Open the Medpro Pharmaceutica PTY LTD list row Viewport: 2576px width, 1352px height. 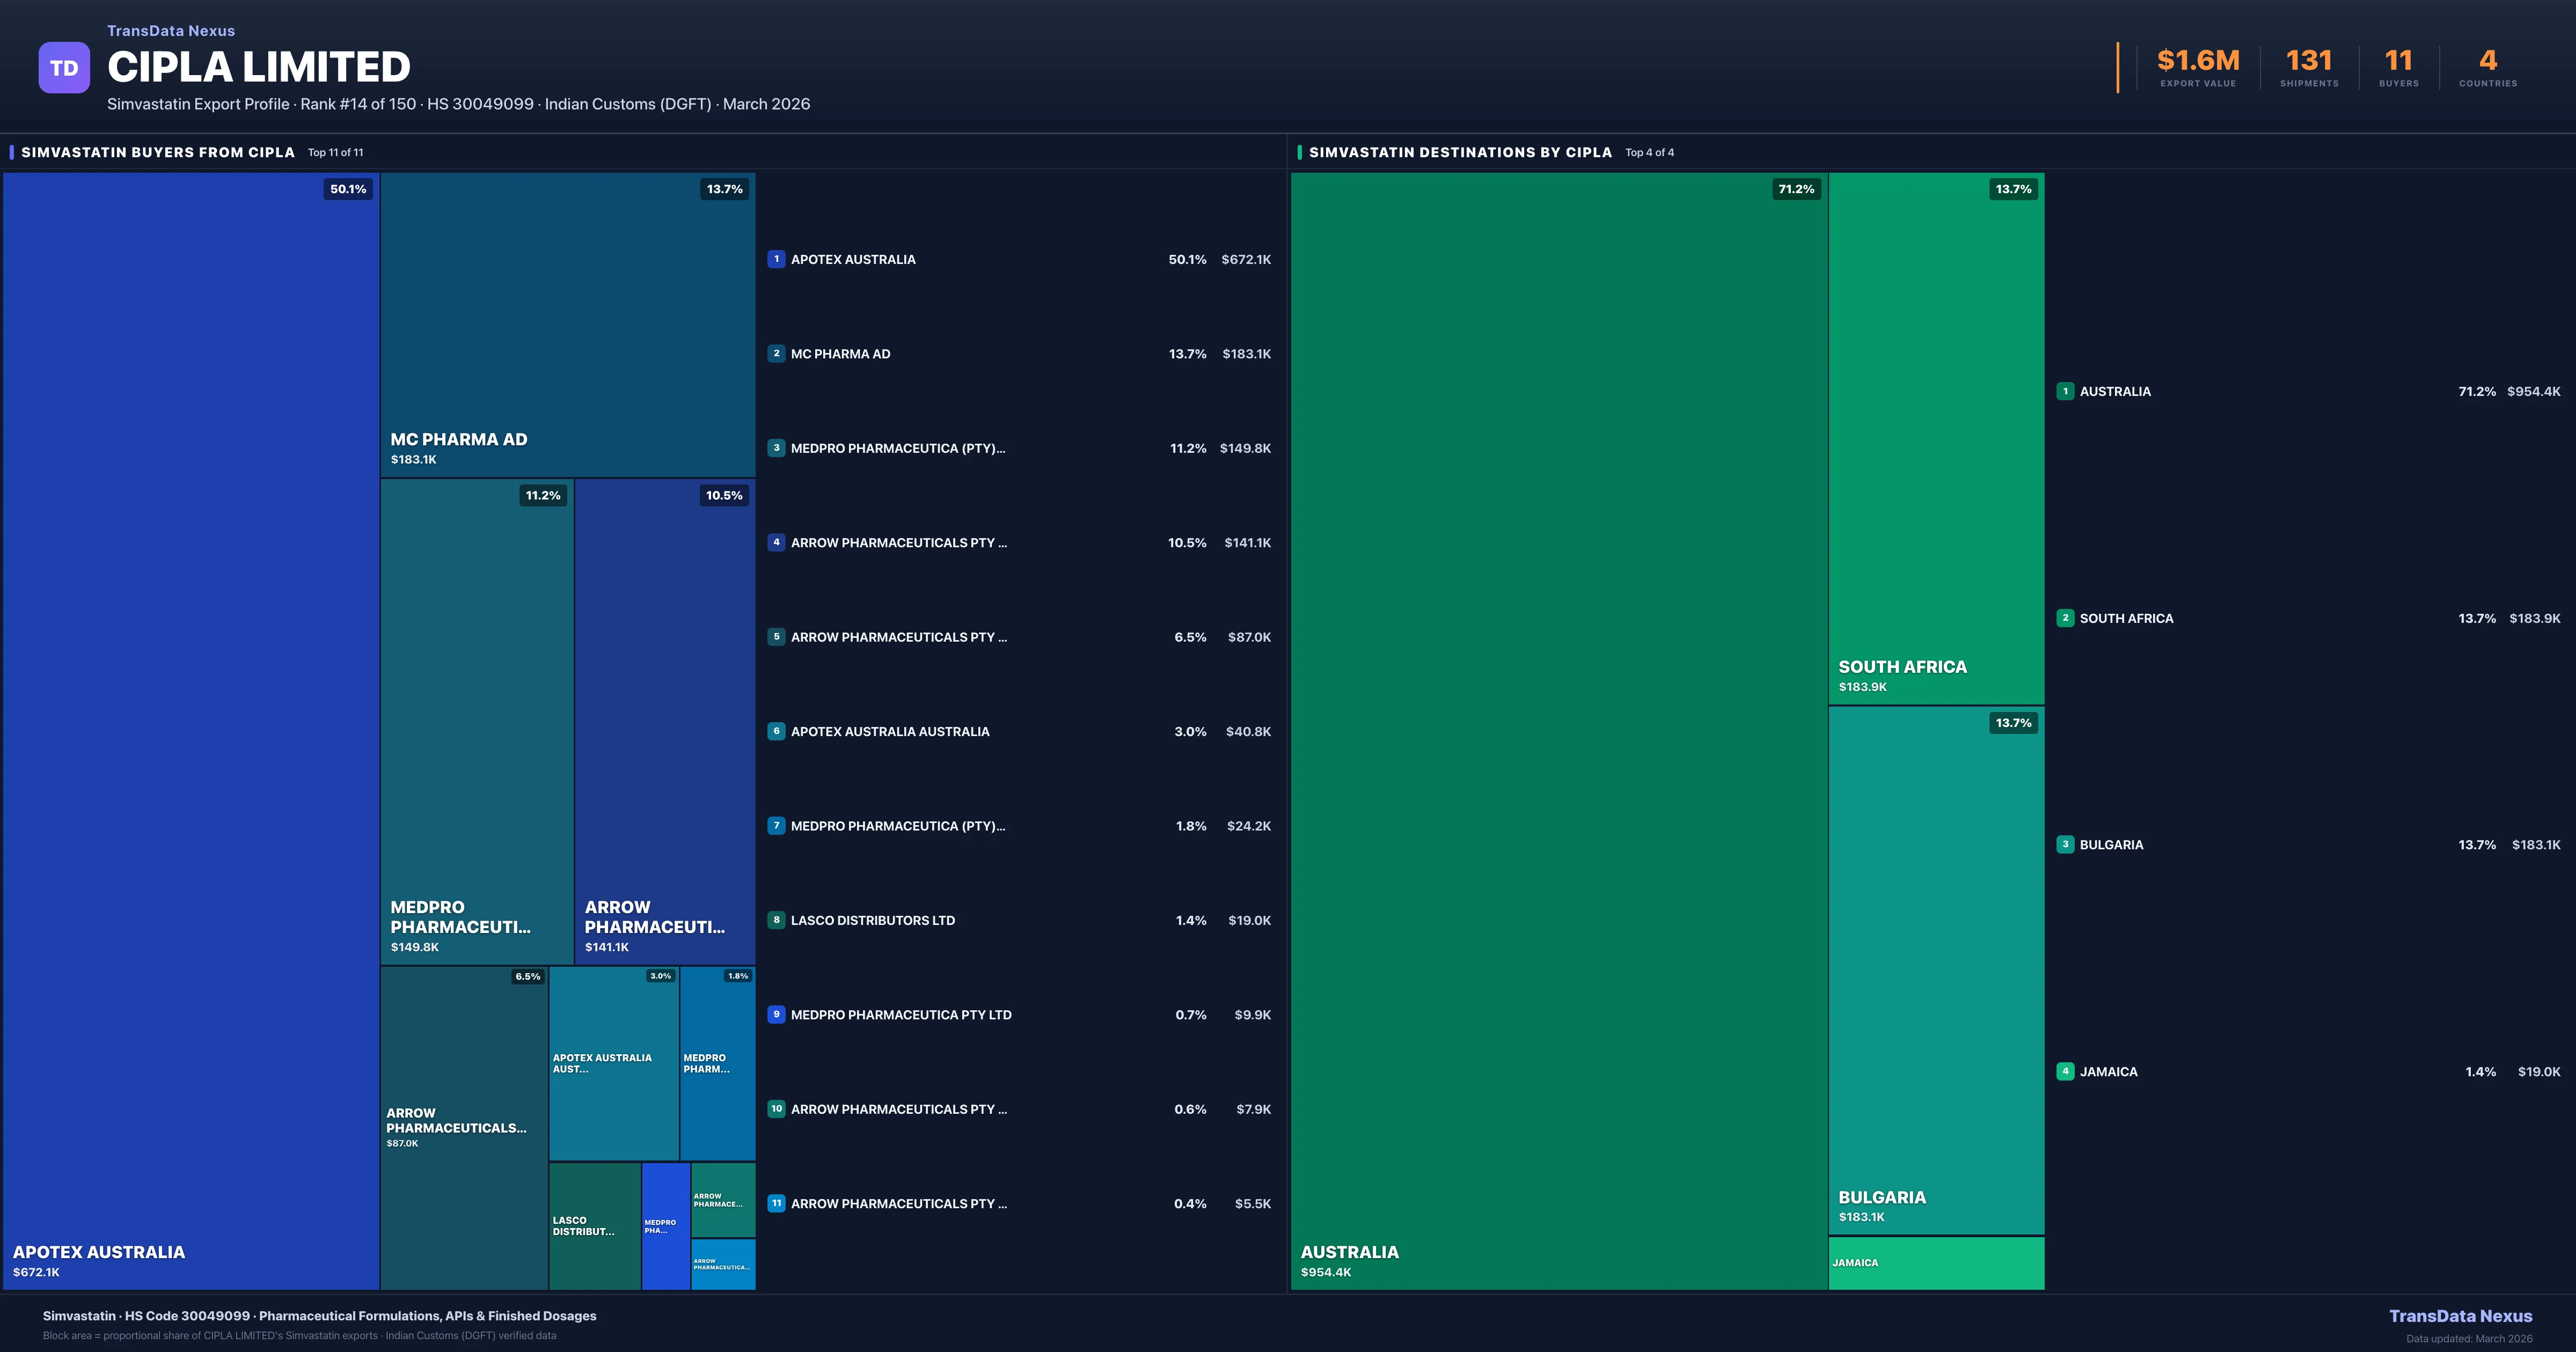pyautogui.click(x=901, y=1015)
